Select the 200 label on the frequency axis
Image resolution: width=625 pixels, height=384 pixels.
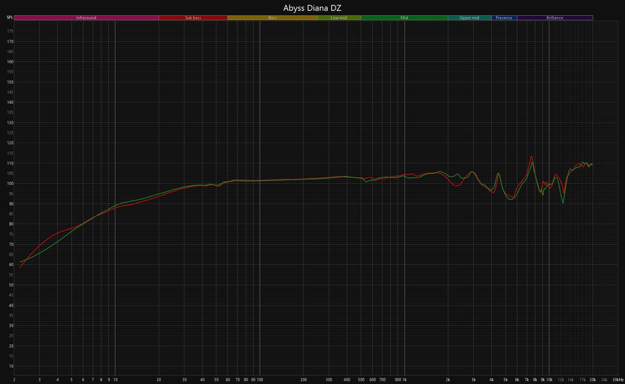point(303,379)
